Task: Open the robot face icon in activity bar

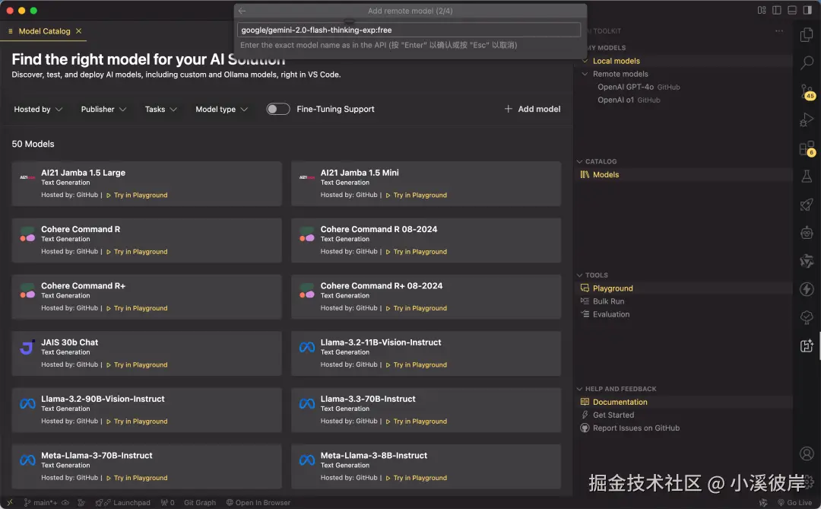Action: pyautogui.click(x=807, y=233)
